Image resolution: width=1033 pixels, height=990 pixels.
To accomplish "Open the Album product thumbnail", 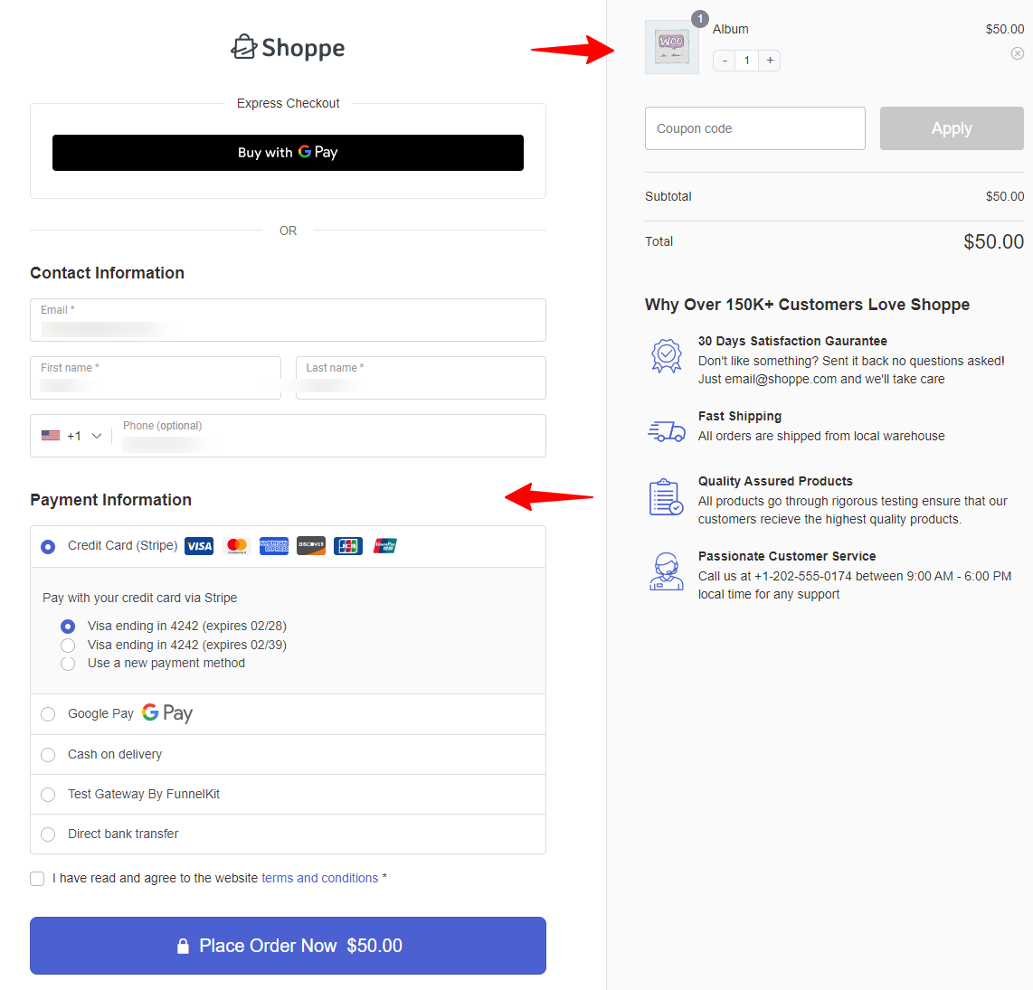I will [x=672, y=47].
